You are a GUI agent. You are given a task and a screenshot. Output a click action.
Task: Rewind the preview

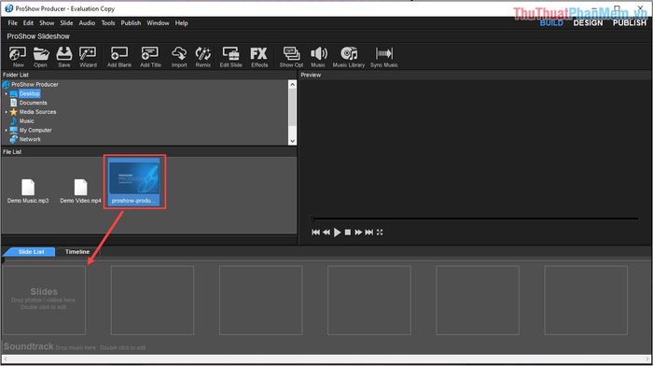coord(326,232)
